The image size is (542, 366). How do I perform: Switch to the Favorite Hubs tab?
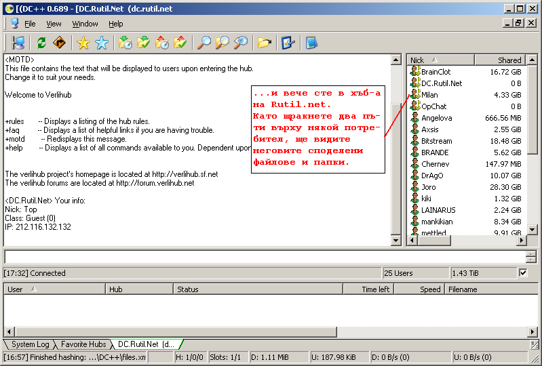click(x=83, y=344)
